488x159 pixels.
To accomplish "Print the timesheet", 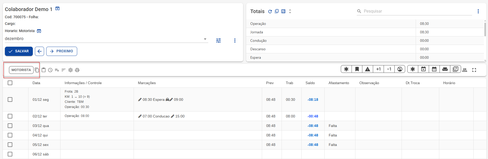I will [77, 70].
